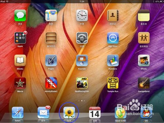Tap the first page indicator dot
Screen dimensions: 164x123
(x=79, y=101)
